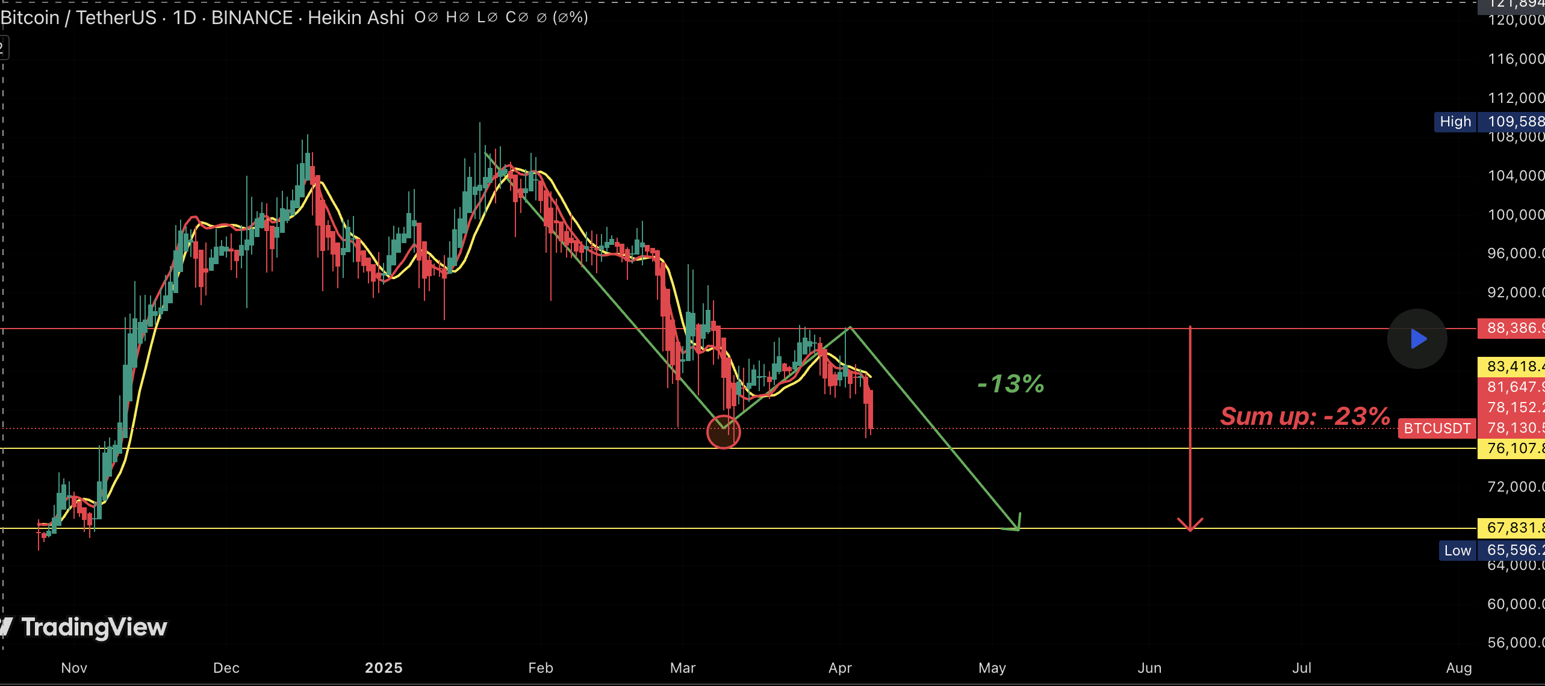Select the 'Sum up: -23%' annotation

(1305, 416)
